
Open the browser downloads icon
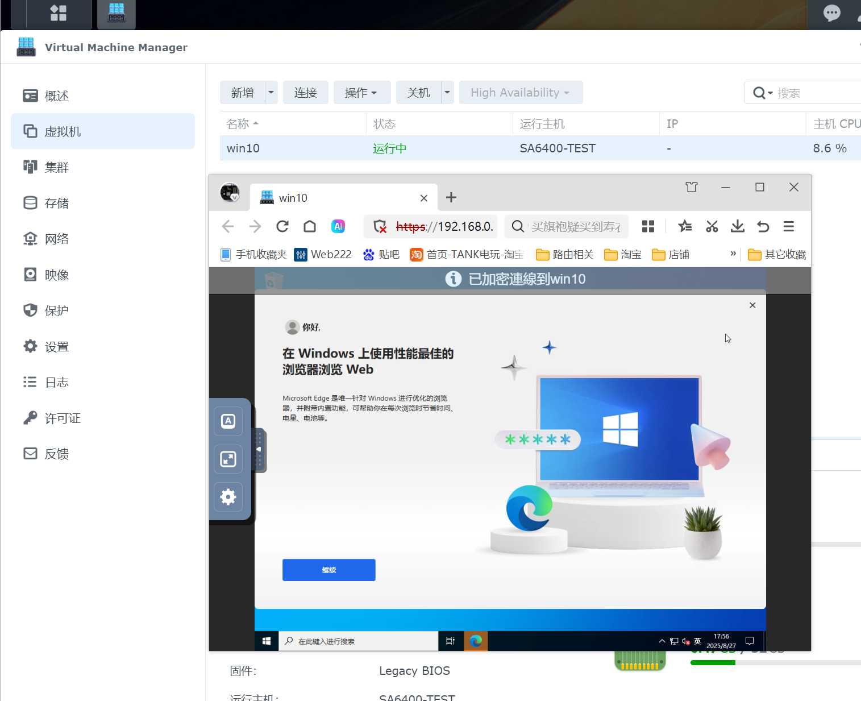[738, 226]
